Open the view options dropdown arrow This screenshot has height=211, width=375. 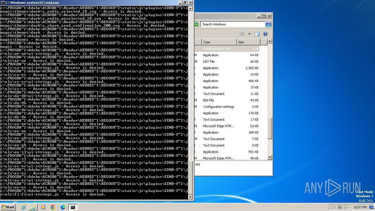pyautogui.click(x=249, y=34)
